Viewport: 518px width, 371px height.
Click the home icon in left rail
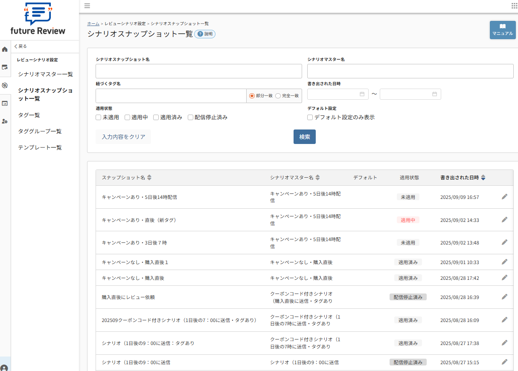pos(5,49)
